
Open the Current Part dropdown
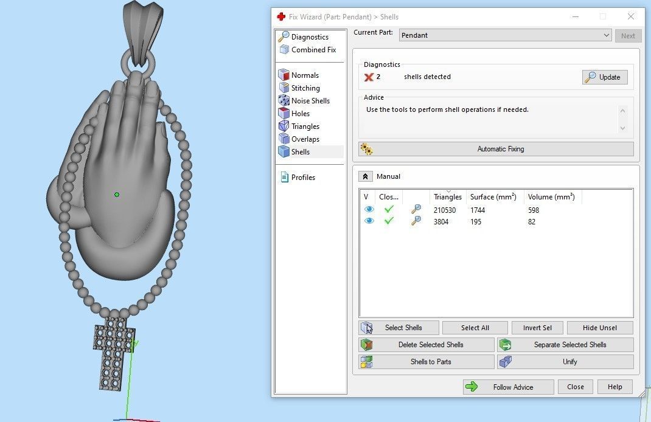(605, 35)
